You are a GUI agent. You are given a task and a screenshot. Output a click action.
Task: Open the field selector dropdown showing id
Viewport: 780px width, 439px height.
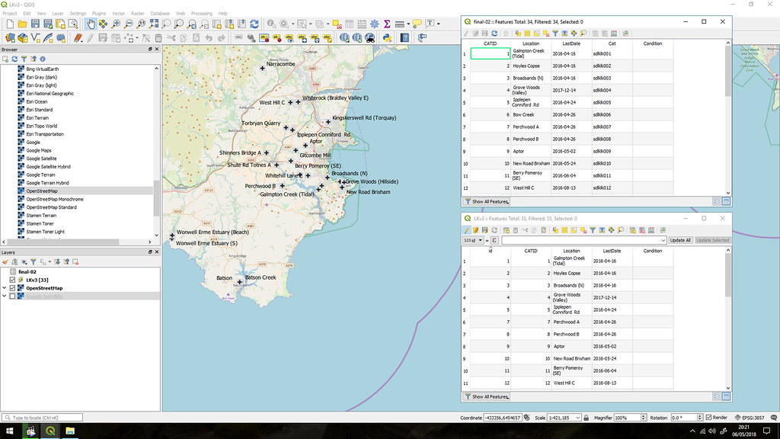pos(472,240)
